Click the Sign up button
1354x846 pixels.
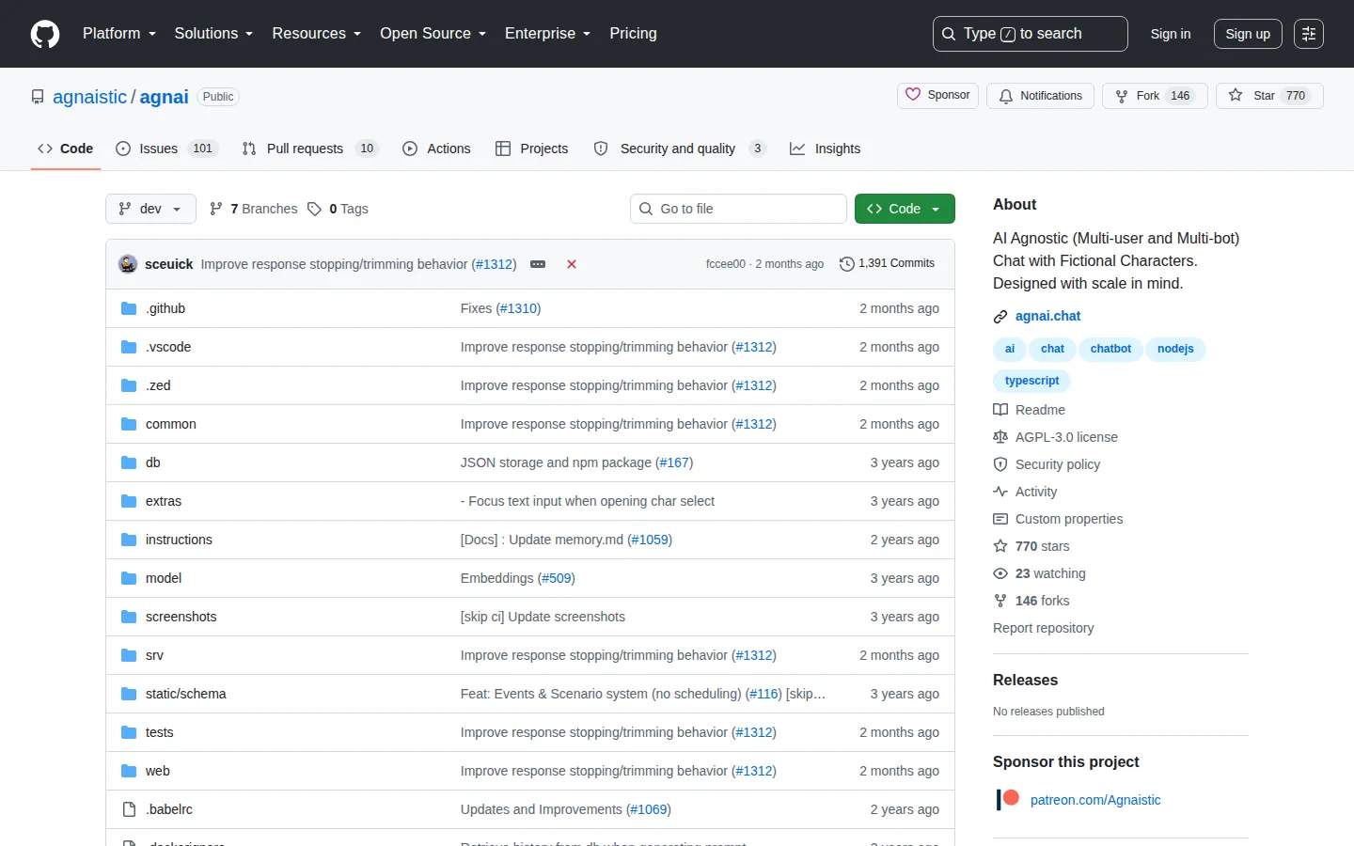point(1248,34)
